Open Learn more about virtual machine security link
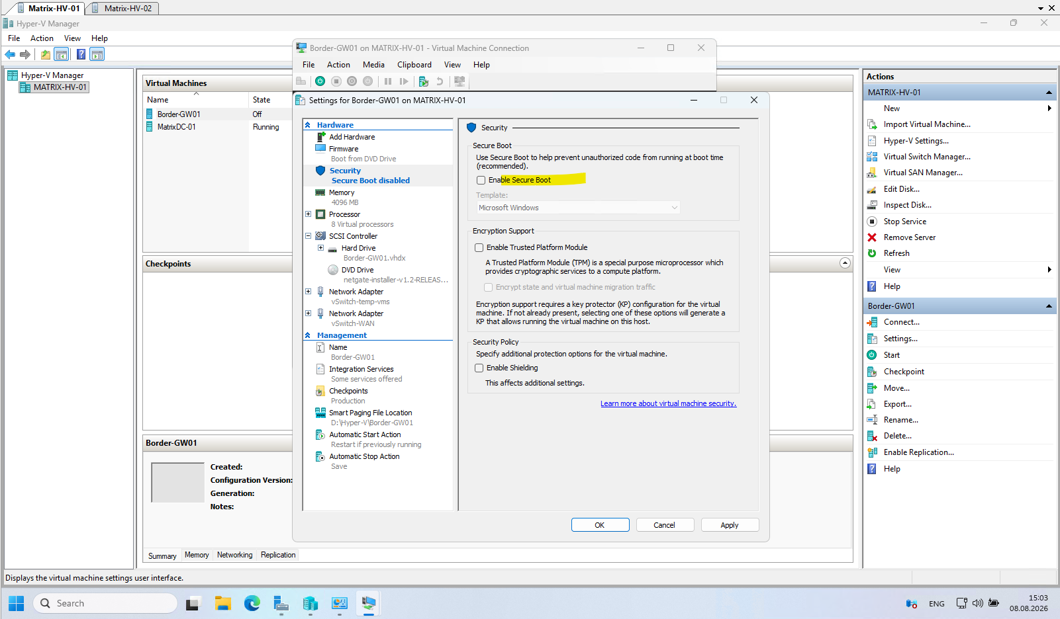 pyautogui.click(x=668, y=403)
